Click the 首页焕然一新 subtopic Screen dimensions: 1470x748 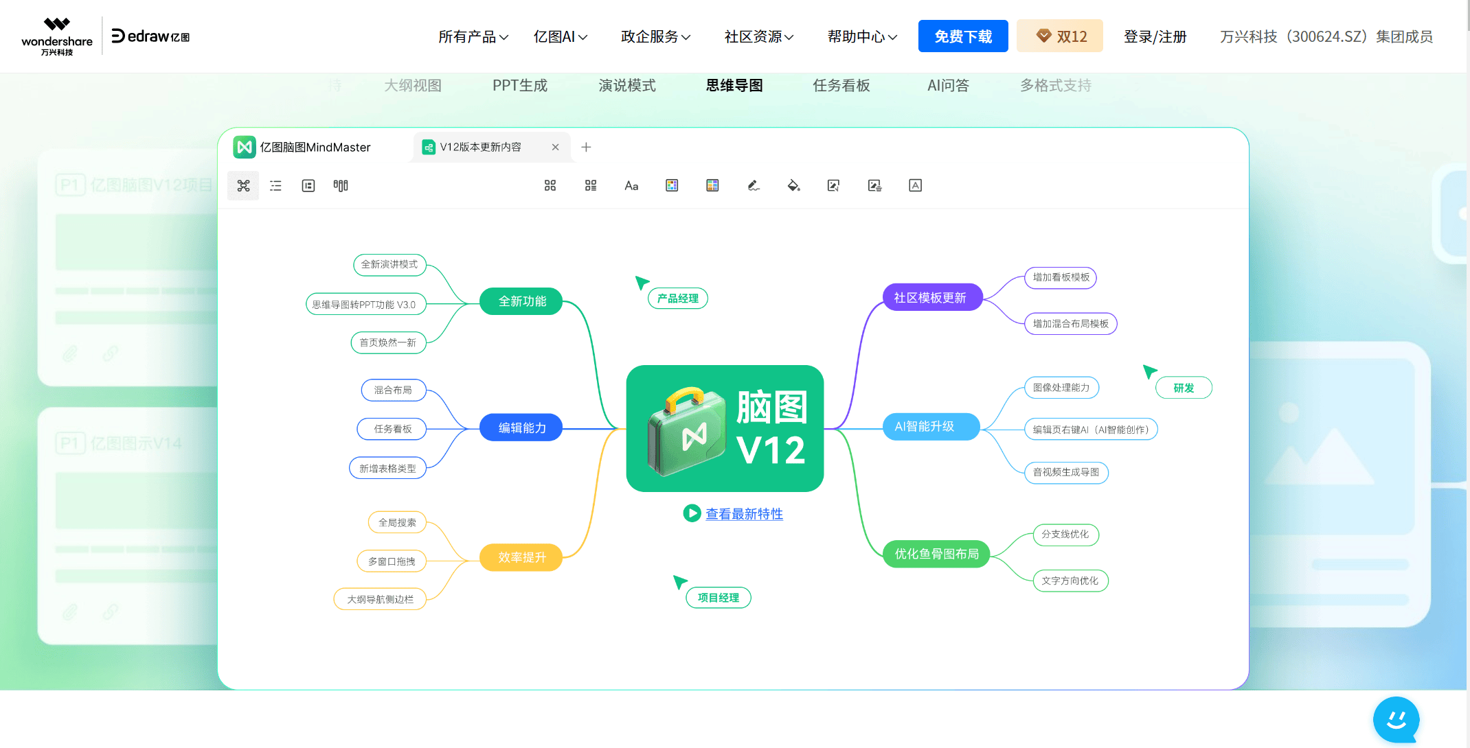pos(388,342)
